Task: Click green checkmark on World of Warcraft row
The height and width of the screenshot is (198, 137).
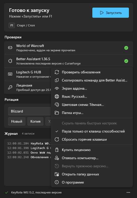Action: tap(126, 48)
